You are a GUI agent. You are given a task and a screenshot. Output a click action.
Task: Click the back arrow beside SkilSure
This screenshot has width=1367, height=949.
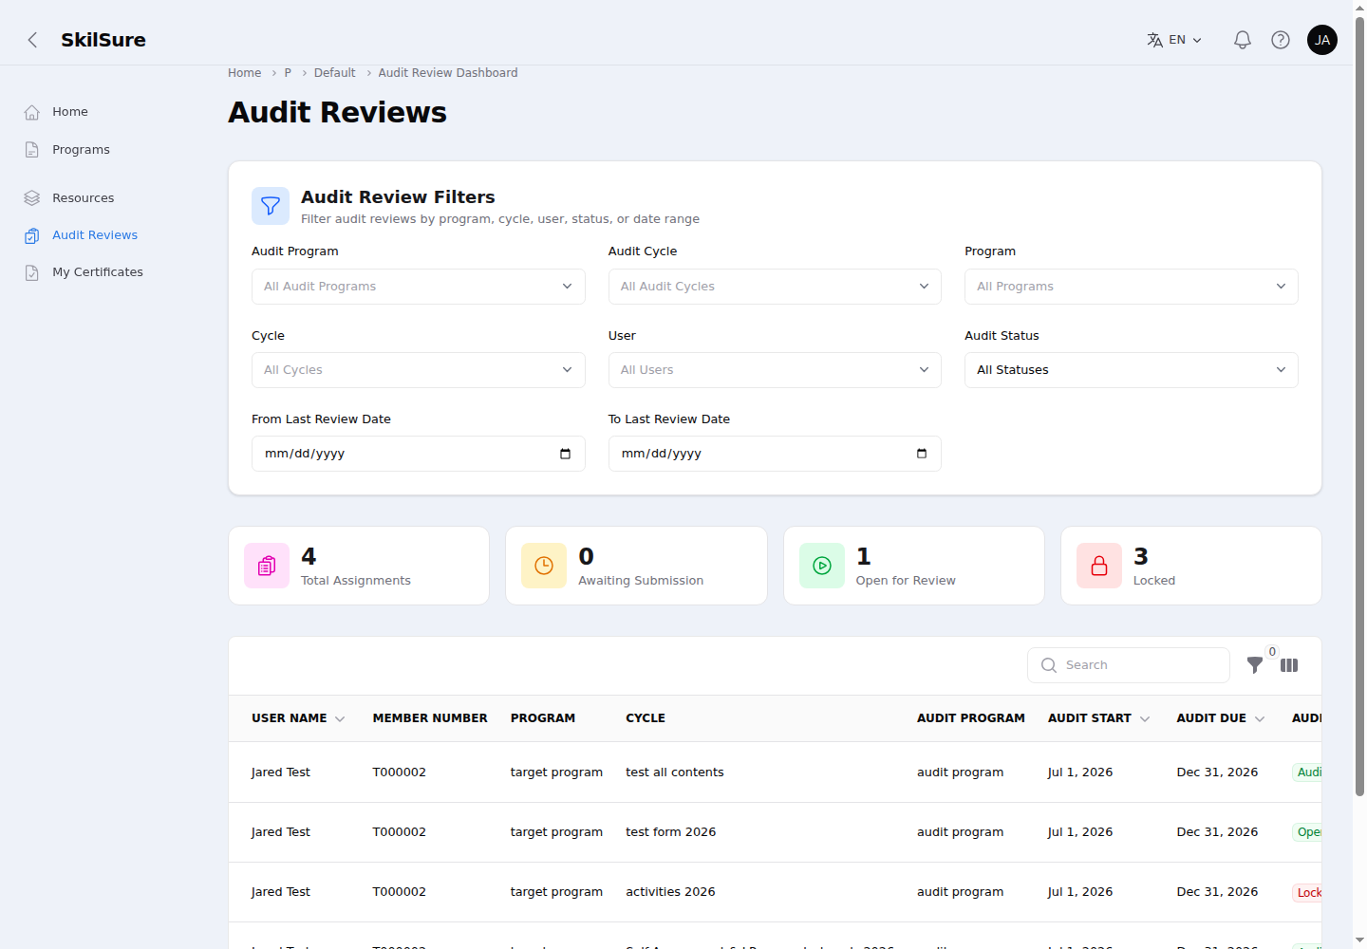click(x=32, y=40)
